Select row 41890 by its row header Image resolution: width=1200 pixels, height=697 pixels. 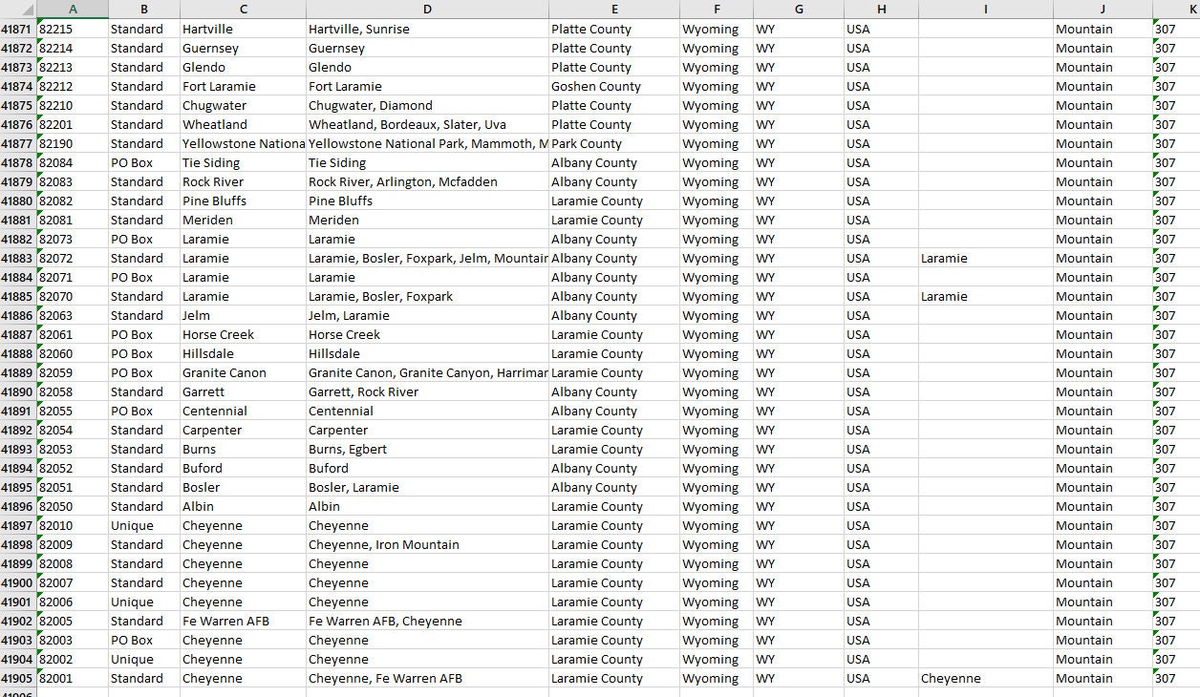coord(16,391)
